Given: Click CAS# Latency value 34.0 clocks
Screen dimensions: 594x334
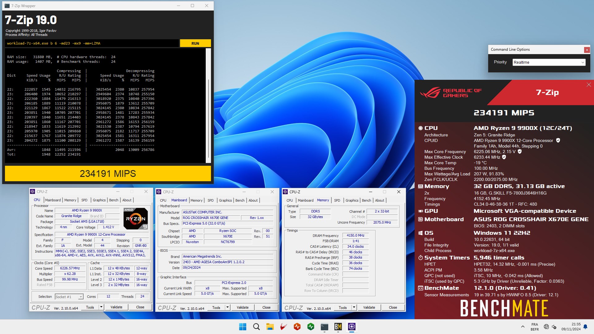Looking at the screenshot, I should click(x=355, y=246).
